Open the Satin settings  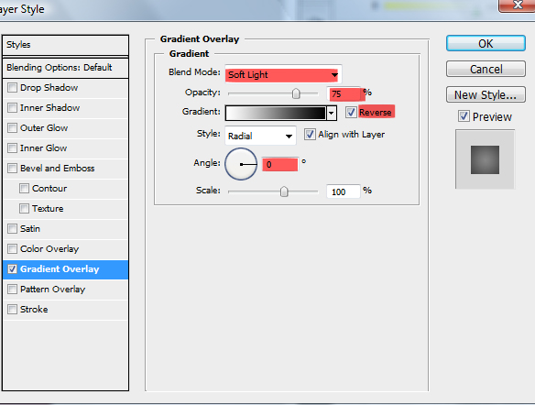(x=30, y=228)
